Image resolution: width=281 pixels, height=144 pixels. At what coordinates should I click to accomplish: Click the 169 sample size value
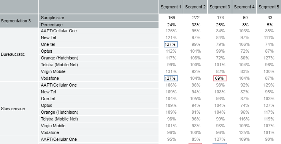tap(171, 18)
